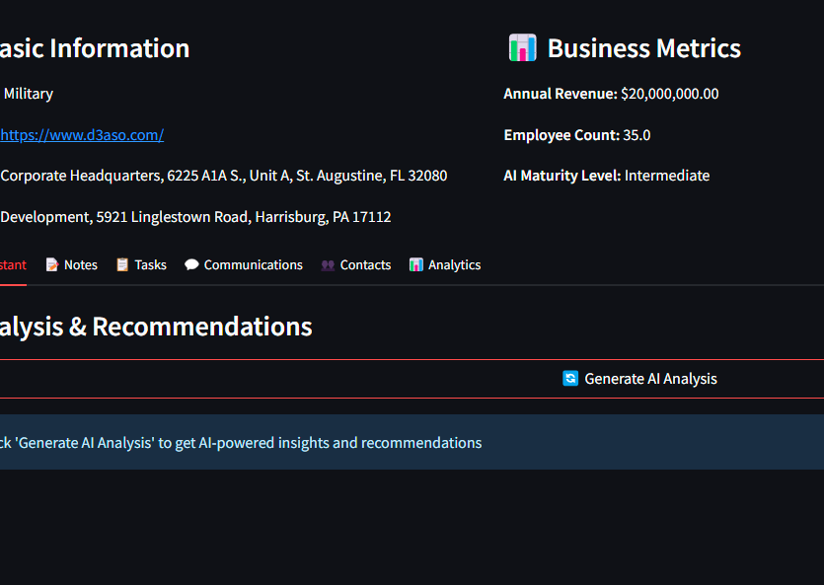Go to the Communications tab
The image size is (824, 585).
253,265
